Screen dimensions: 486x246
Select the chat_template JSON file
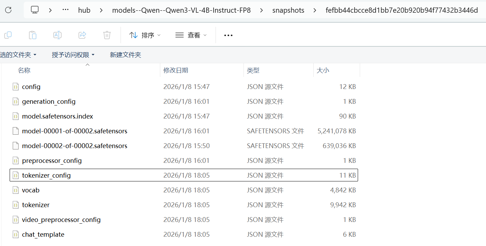pyautogui.click(x=184, y=234)
